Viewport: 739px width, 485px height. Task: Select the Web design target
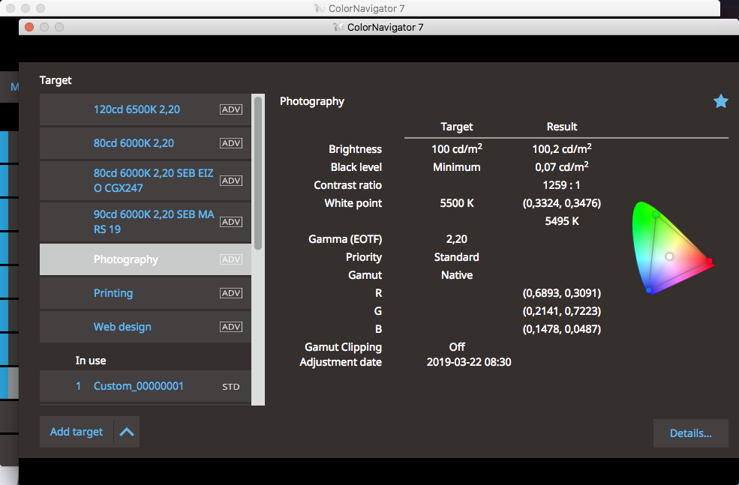(145, 327)
